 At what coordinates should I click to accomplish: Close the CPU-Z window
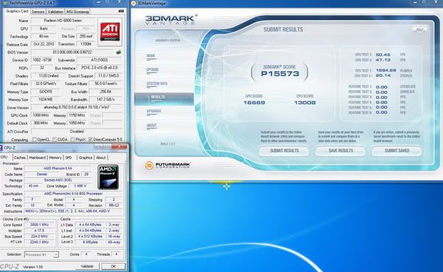click(120, 146)
